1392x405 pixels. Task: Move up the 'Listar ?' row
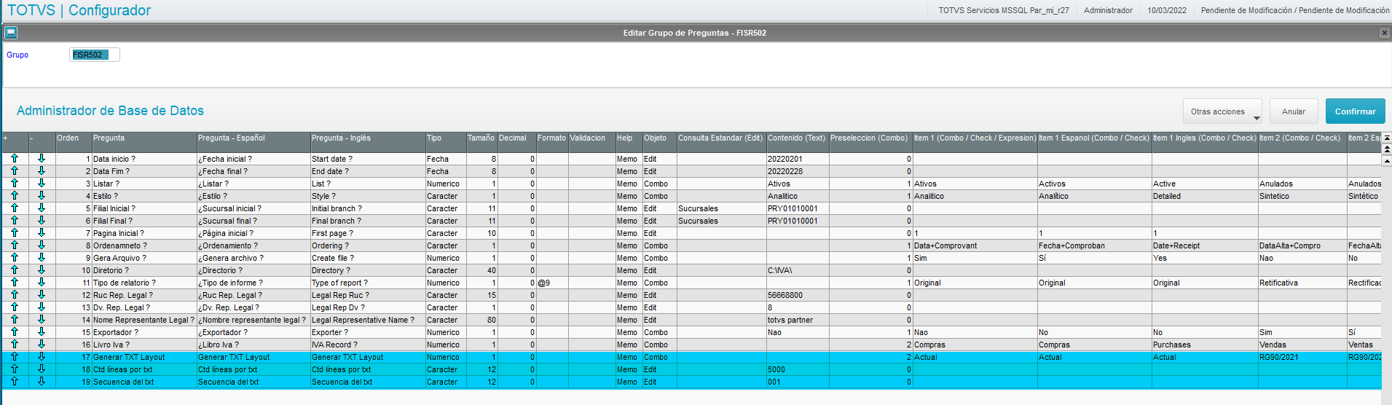pyautogui.click(x=15, y=183)
